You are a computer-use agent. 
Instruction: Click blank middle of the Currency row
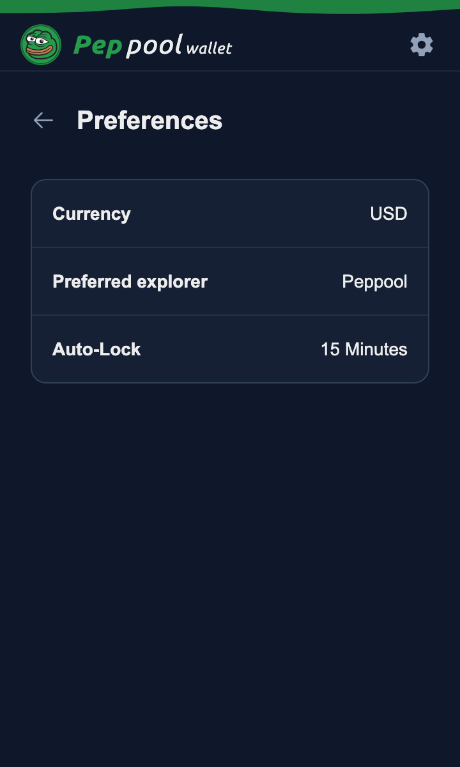pos(249,213)
